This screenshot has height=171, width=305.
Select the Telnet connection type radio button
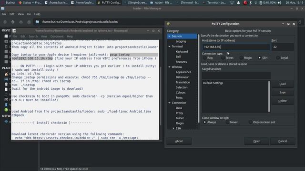coord(223,58)
